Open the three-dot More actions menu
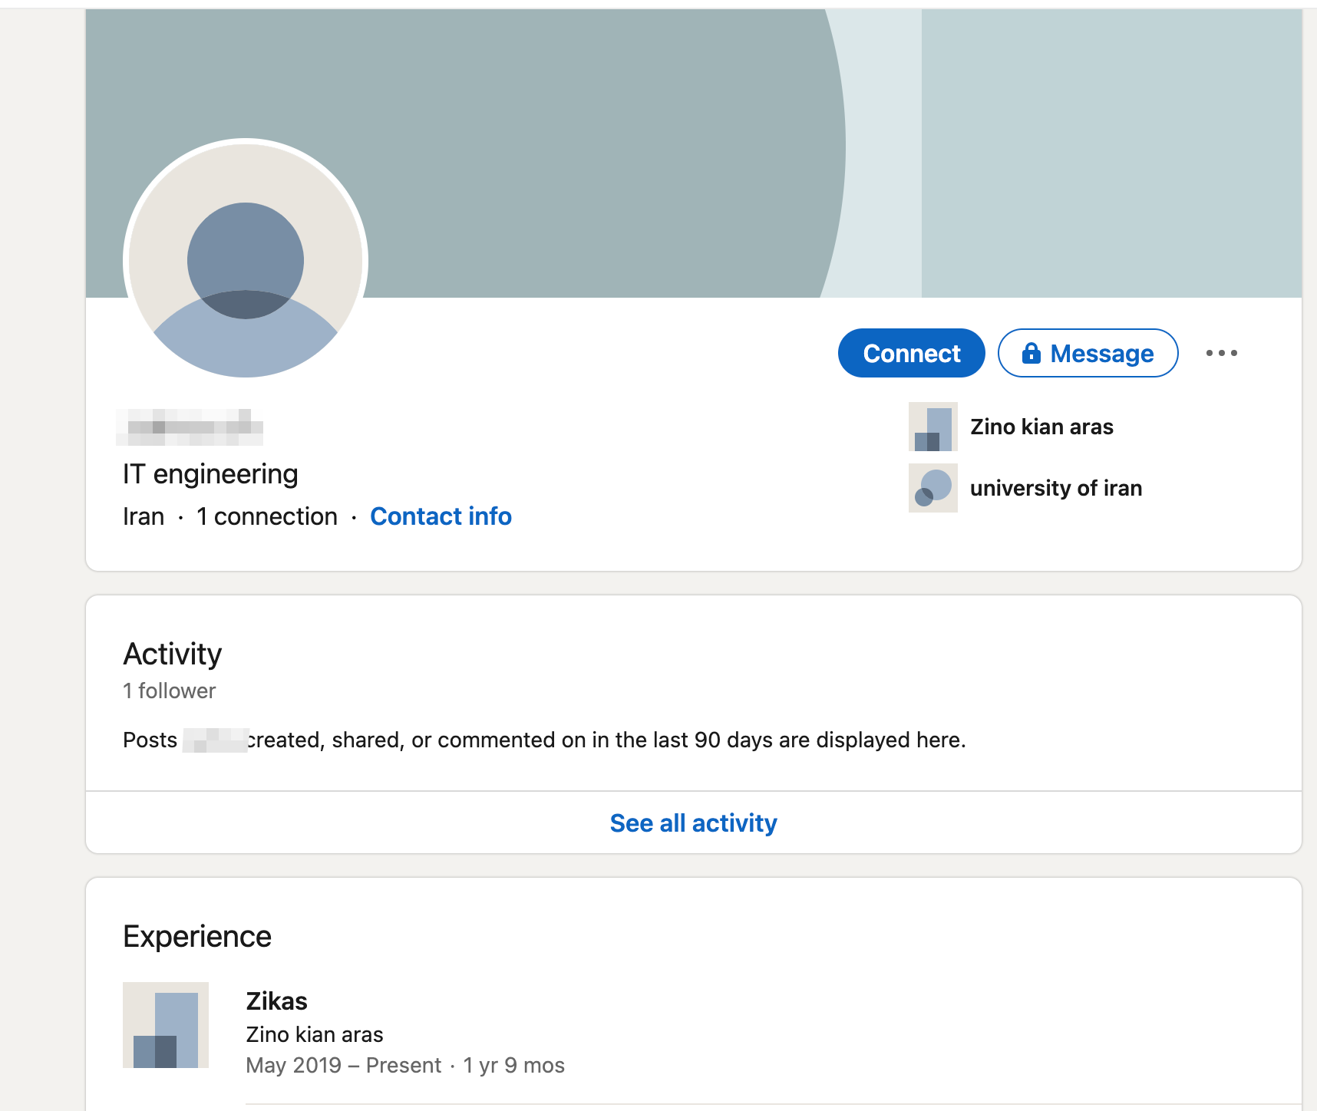This screenshot has height=1111, width=1317. click(1221, 353)
